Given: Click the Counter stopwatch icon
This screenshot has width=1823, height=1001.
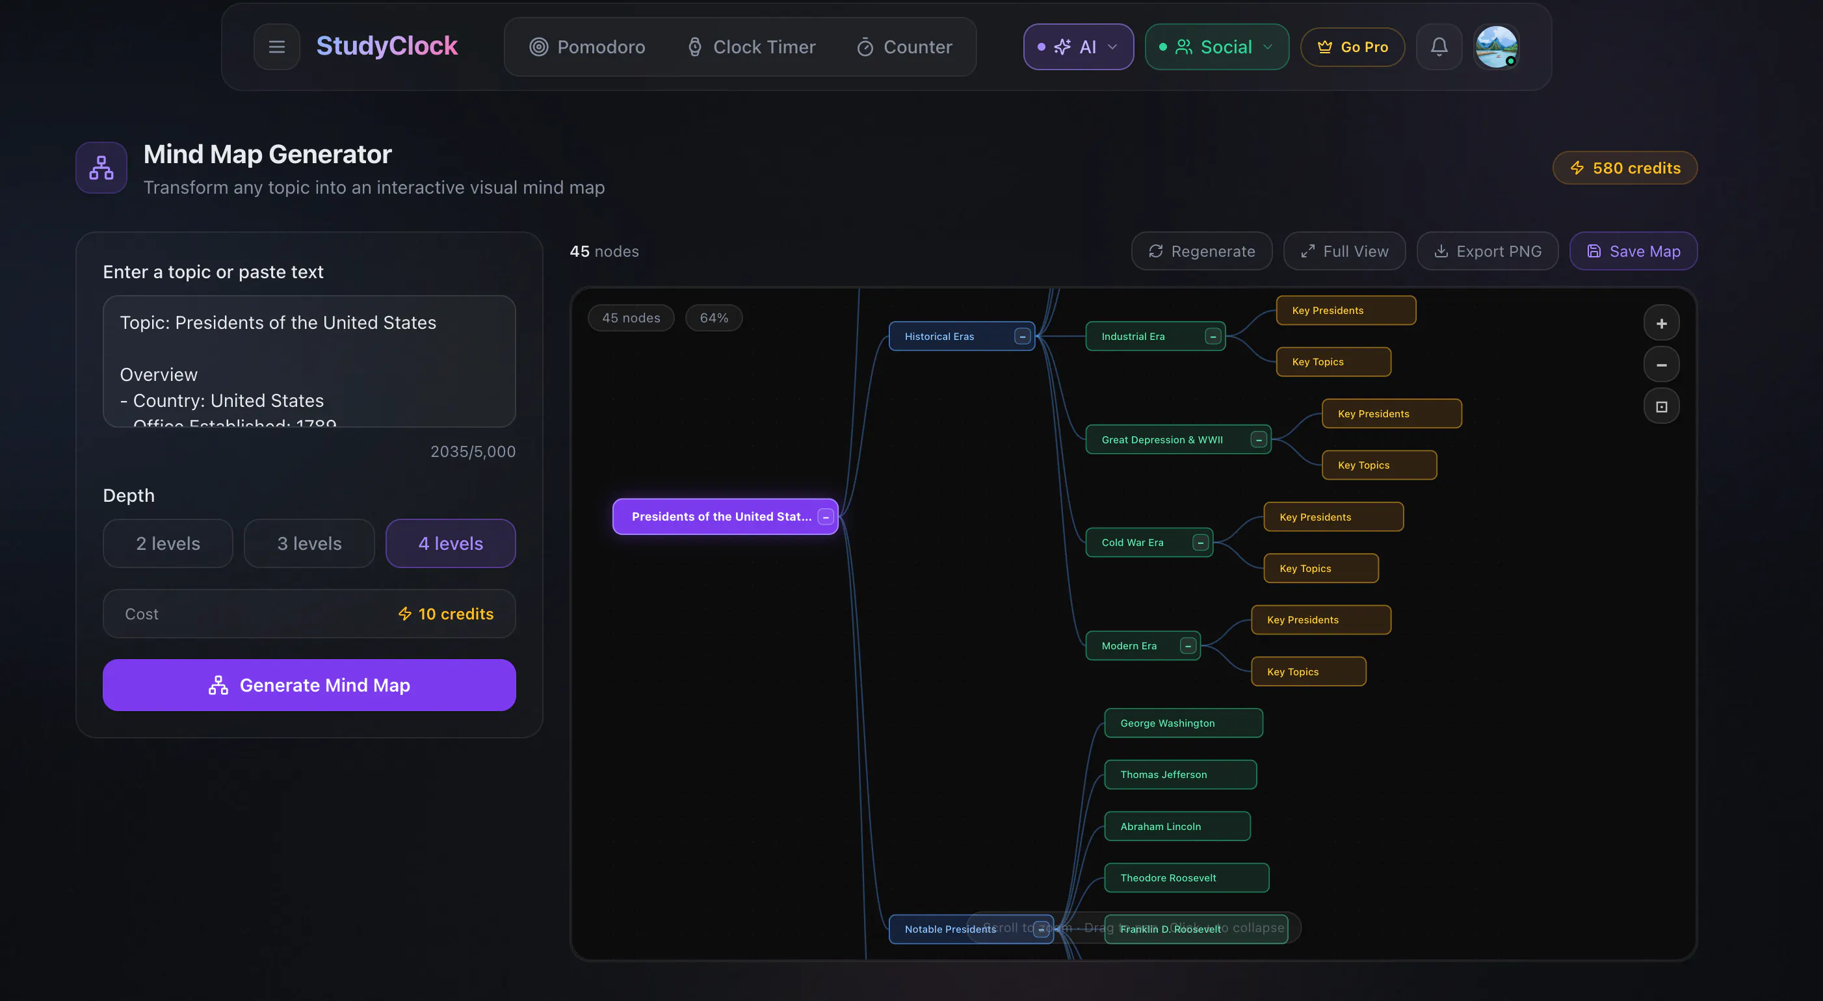Looking at the screenshot, I should (x=865, y=47).
